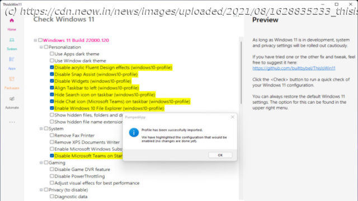Collapse the Windows 11 Build 22000.120 node
358x201 pixels.
35,40
